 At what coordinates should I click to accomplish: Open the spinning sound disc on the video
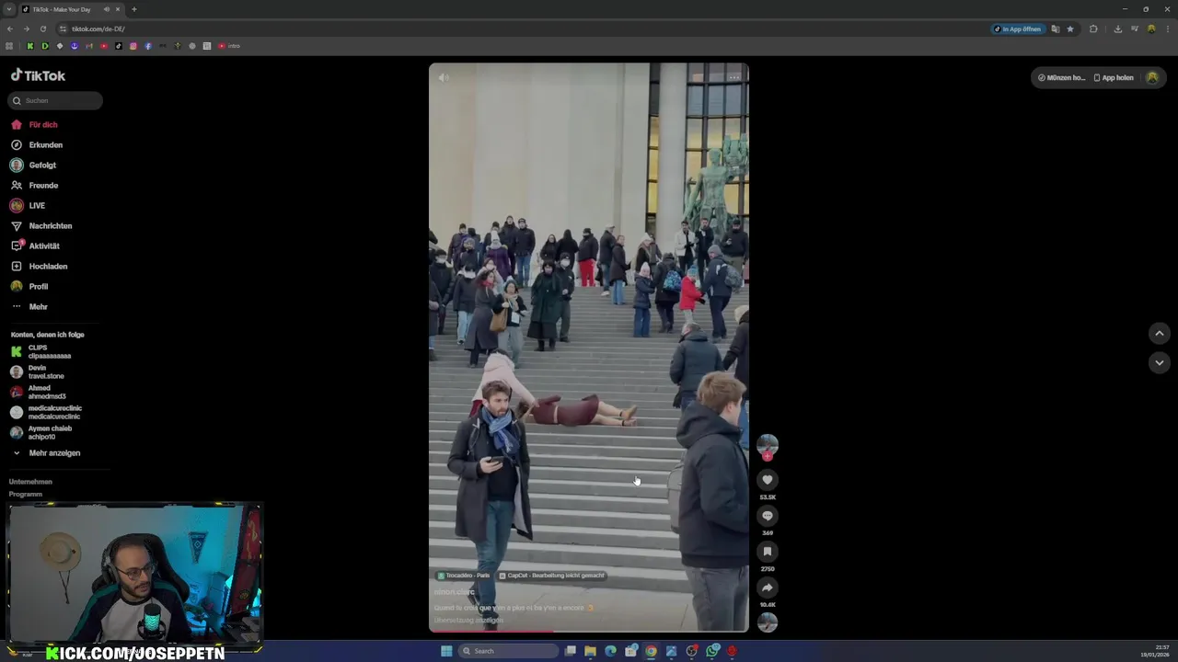click(768, 622)
